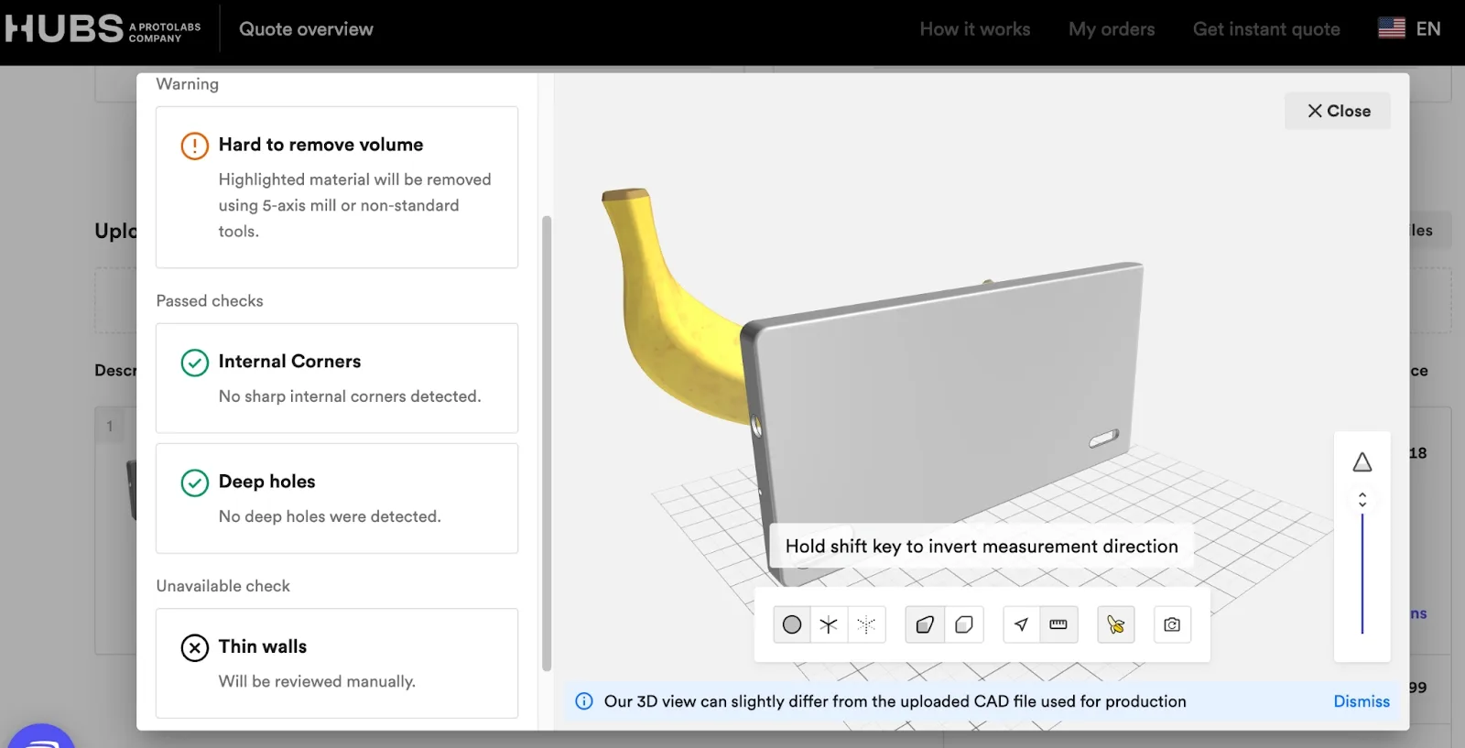Screen dimensions: 1465x748
Task: Click the X icon beside Thin walls
Action: tap(195, 647)
